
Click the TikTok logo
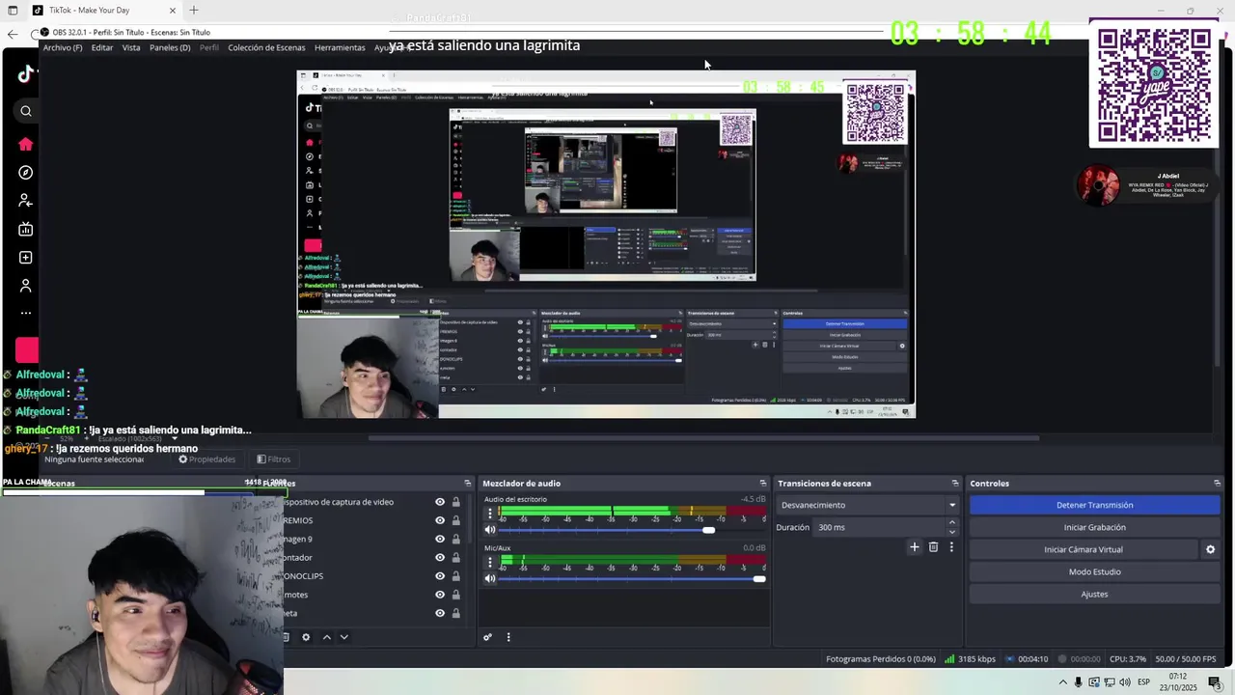click(x=27, y=73)
